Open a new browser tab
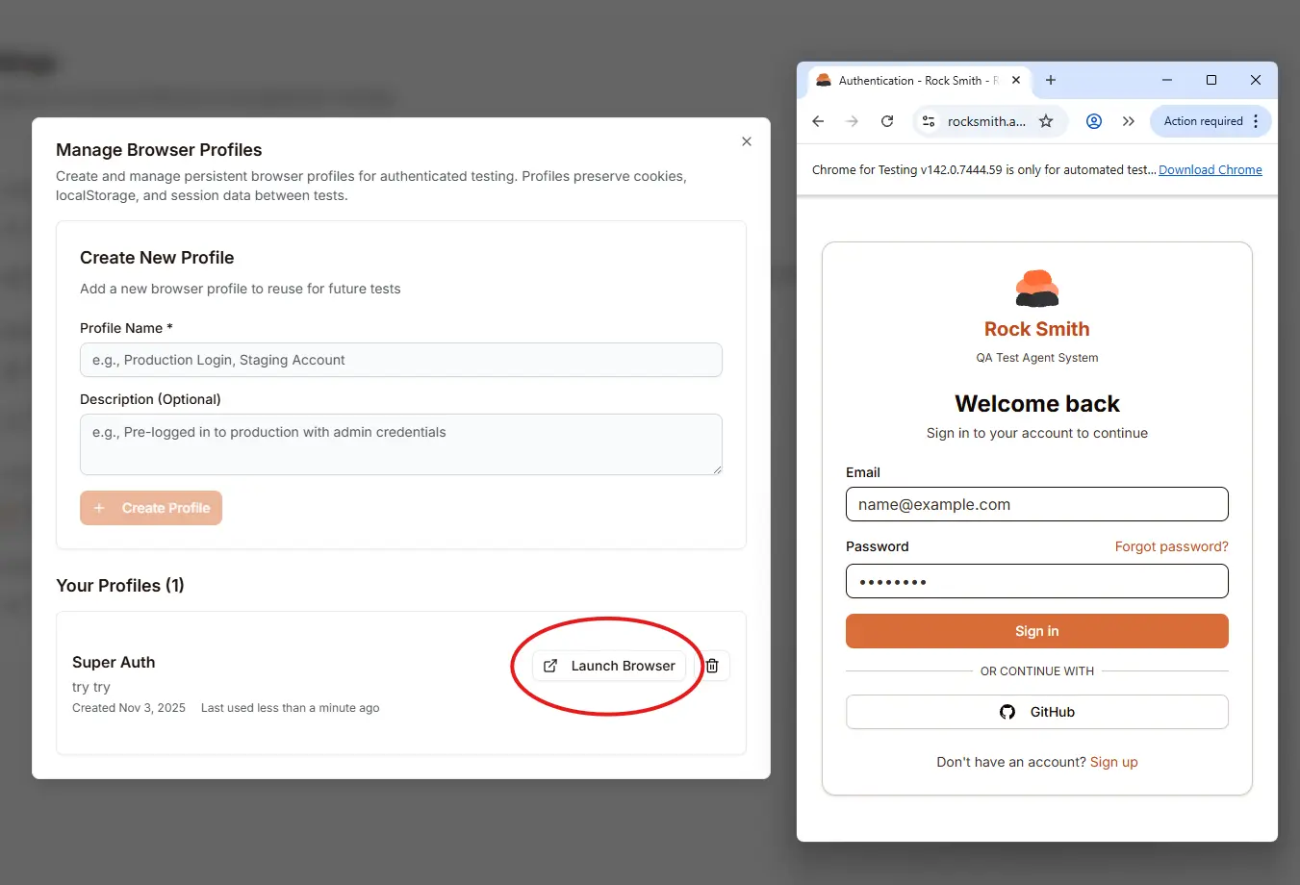Image resolution: width=1300 pixels, height=885 pixels. [x=1051, y=81]
